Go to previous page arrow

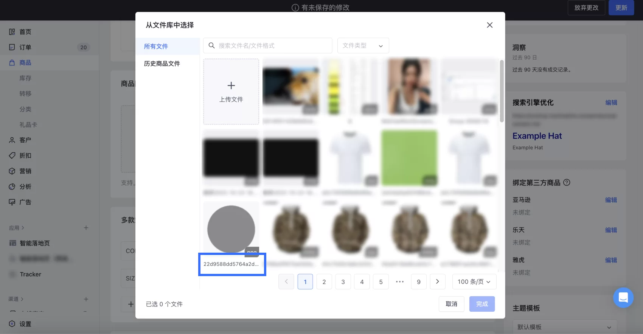point(286,281)
